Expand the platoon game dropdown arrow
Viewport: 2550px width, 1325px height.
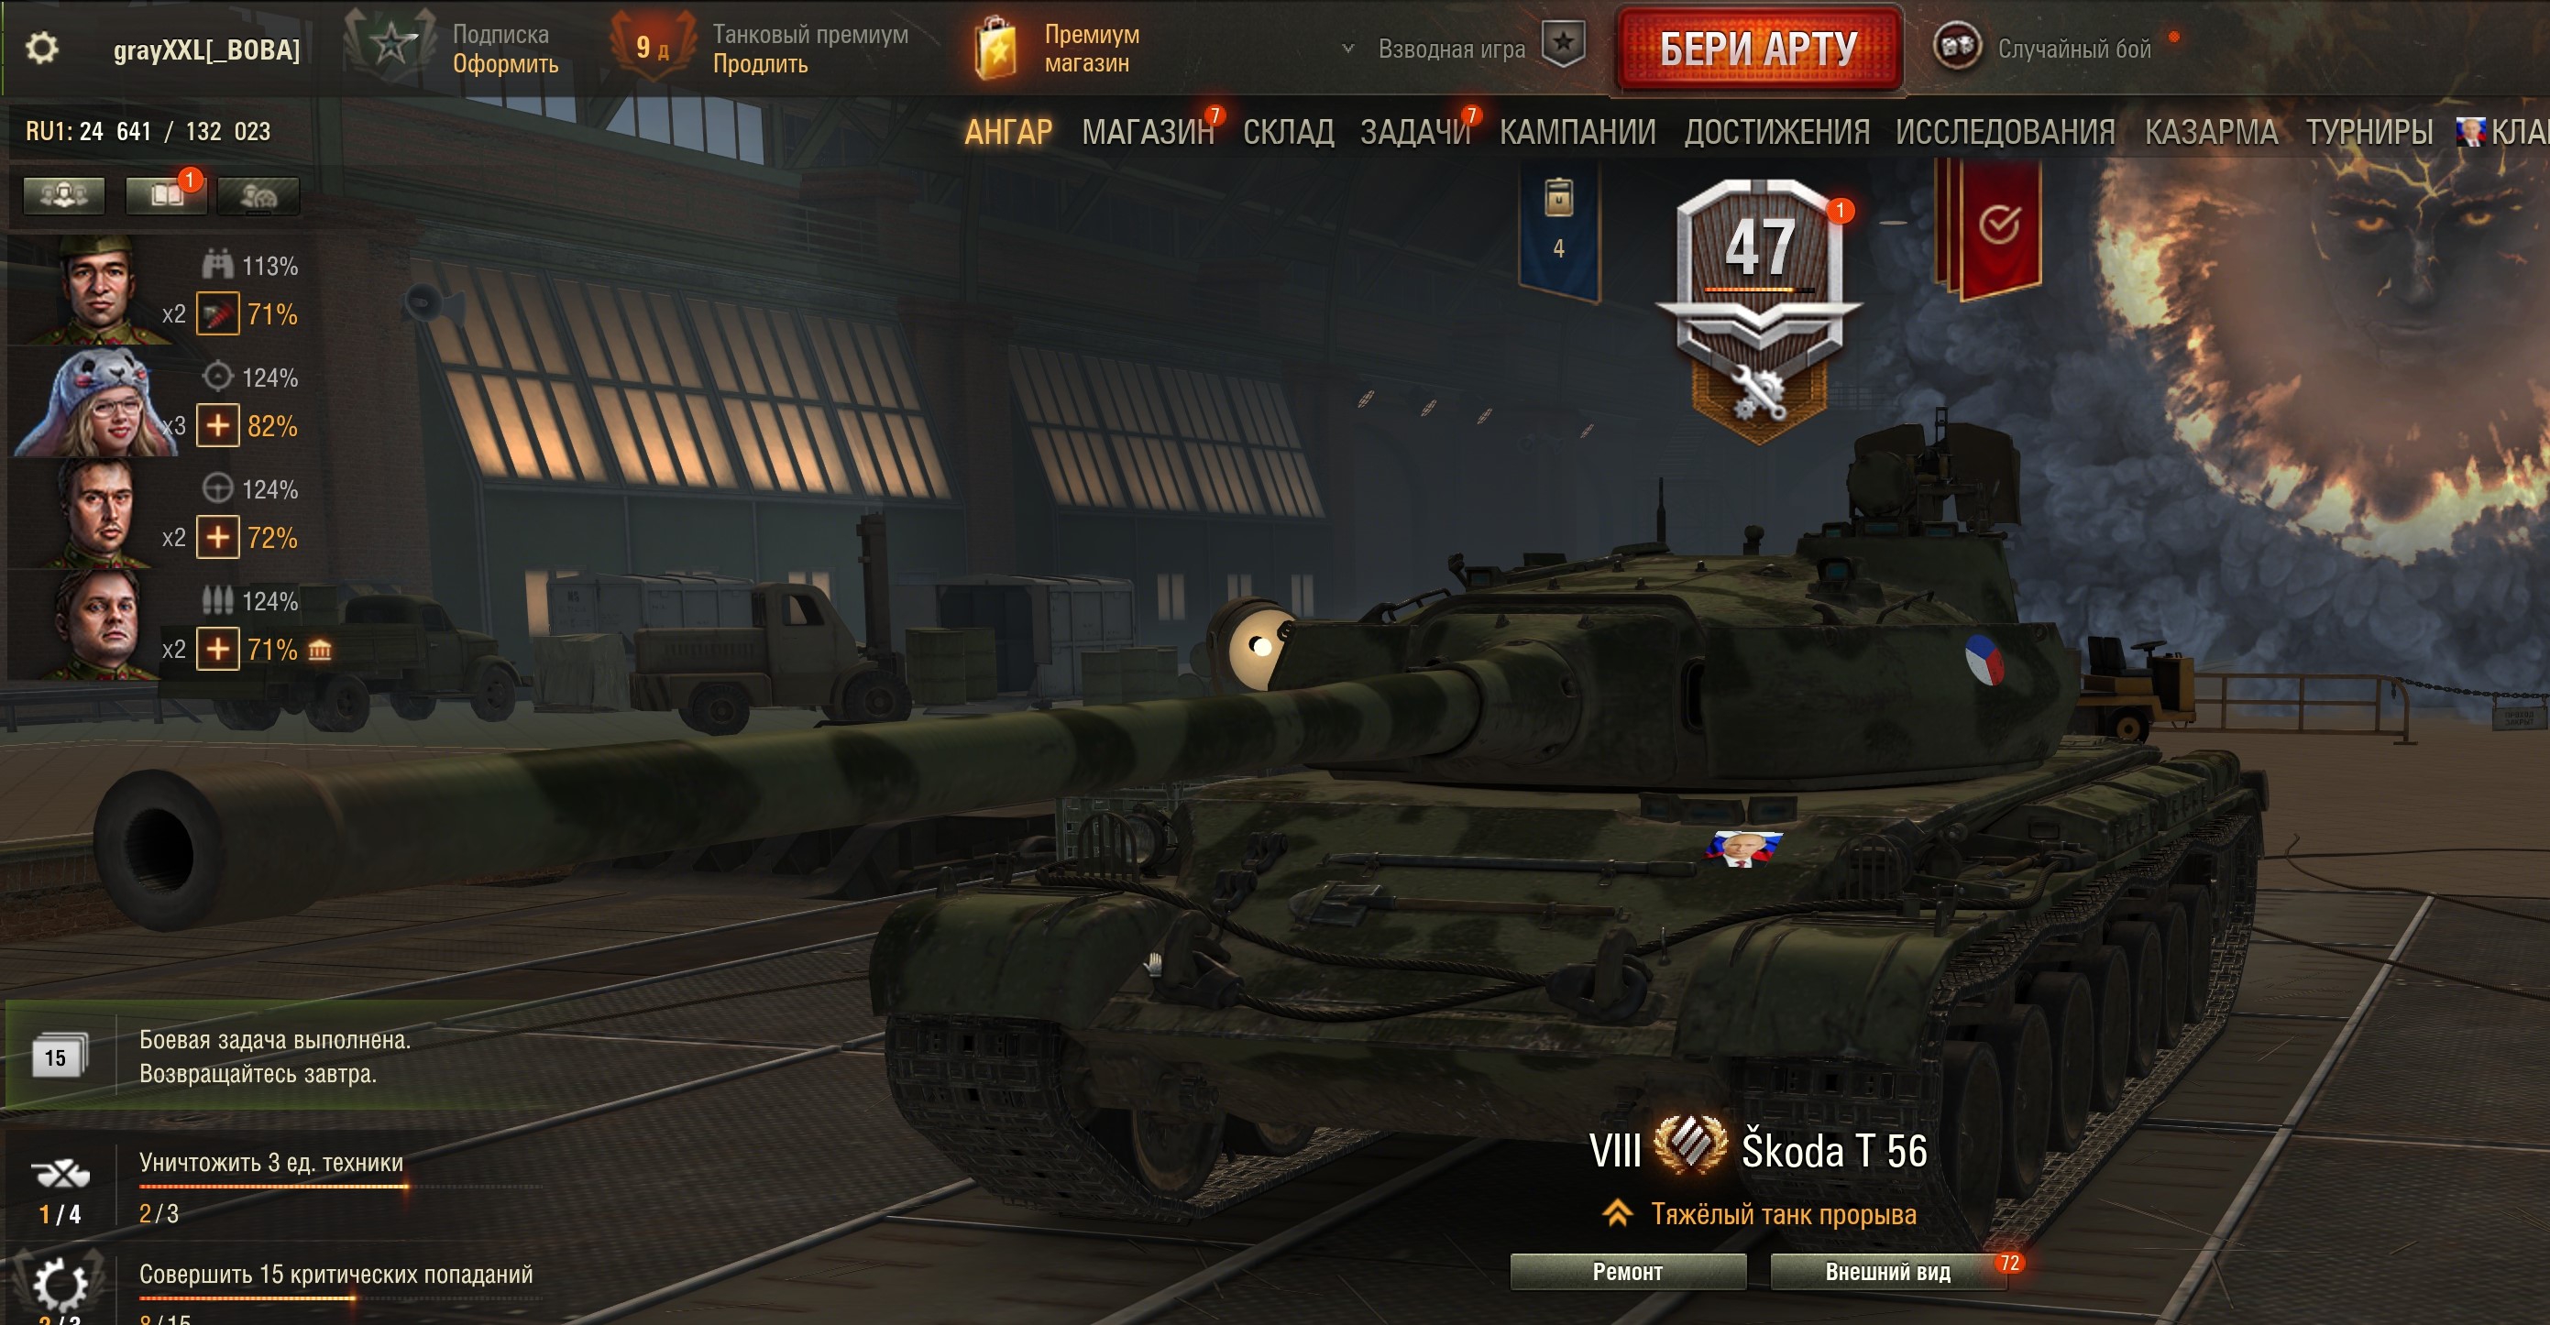pos(1347,48)
